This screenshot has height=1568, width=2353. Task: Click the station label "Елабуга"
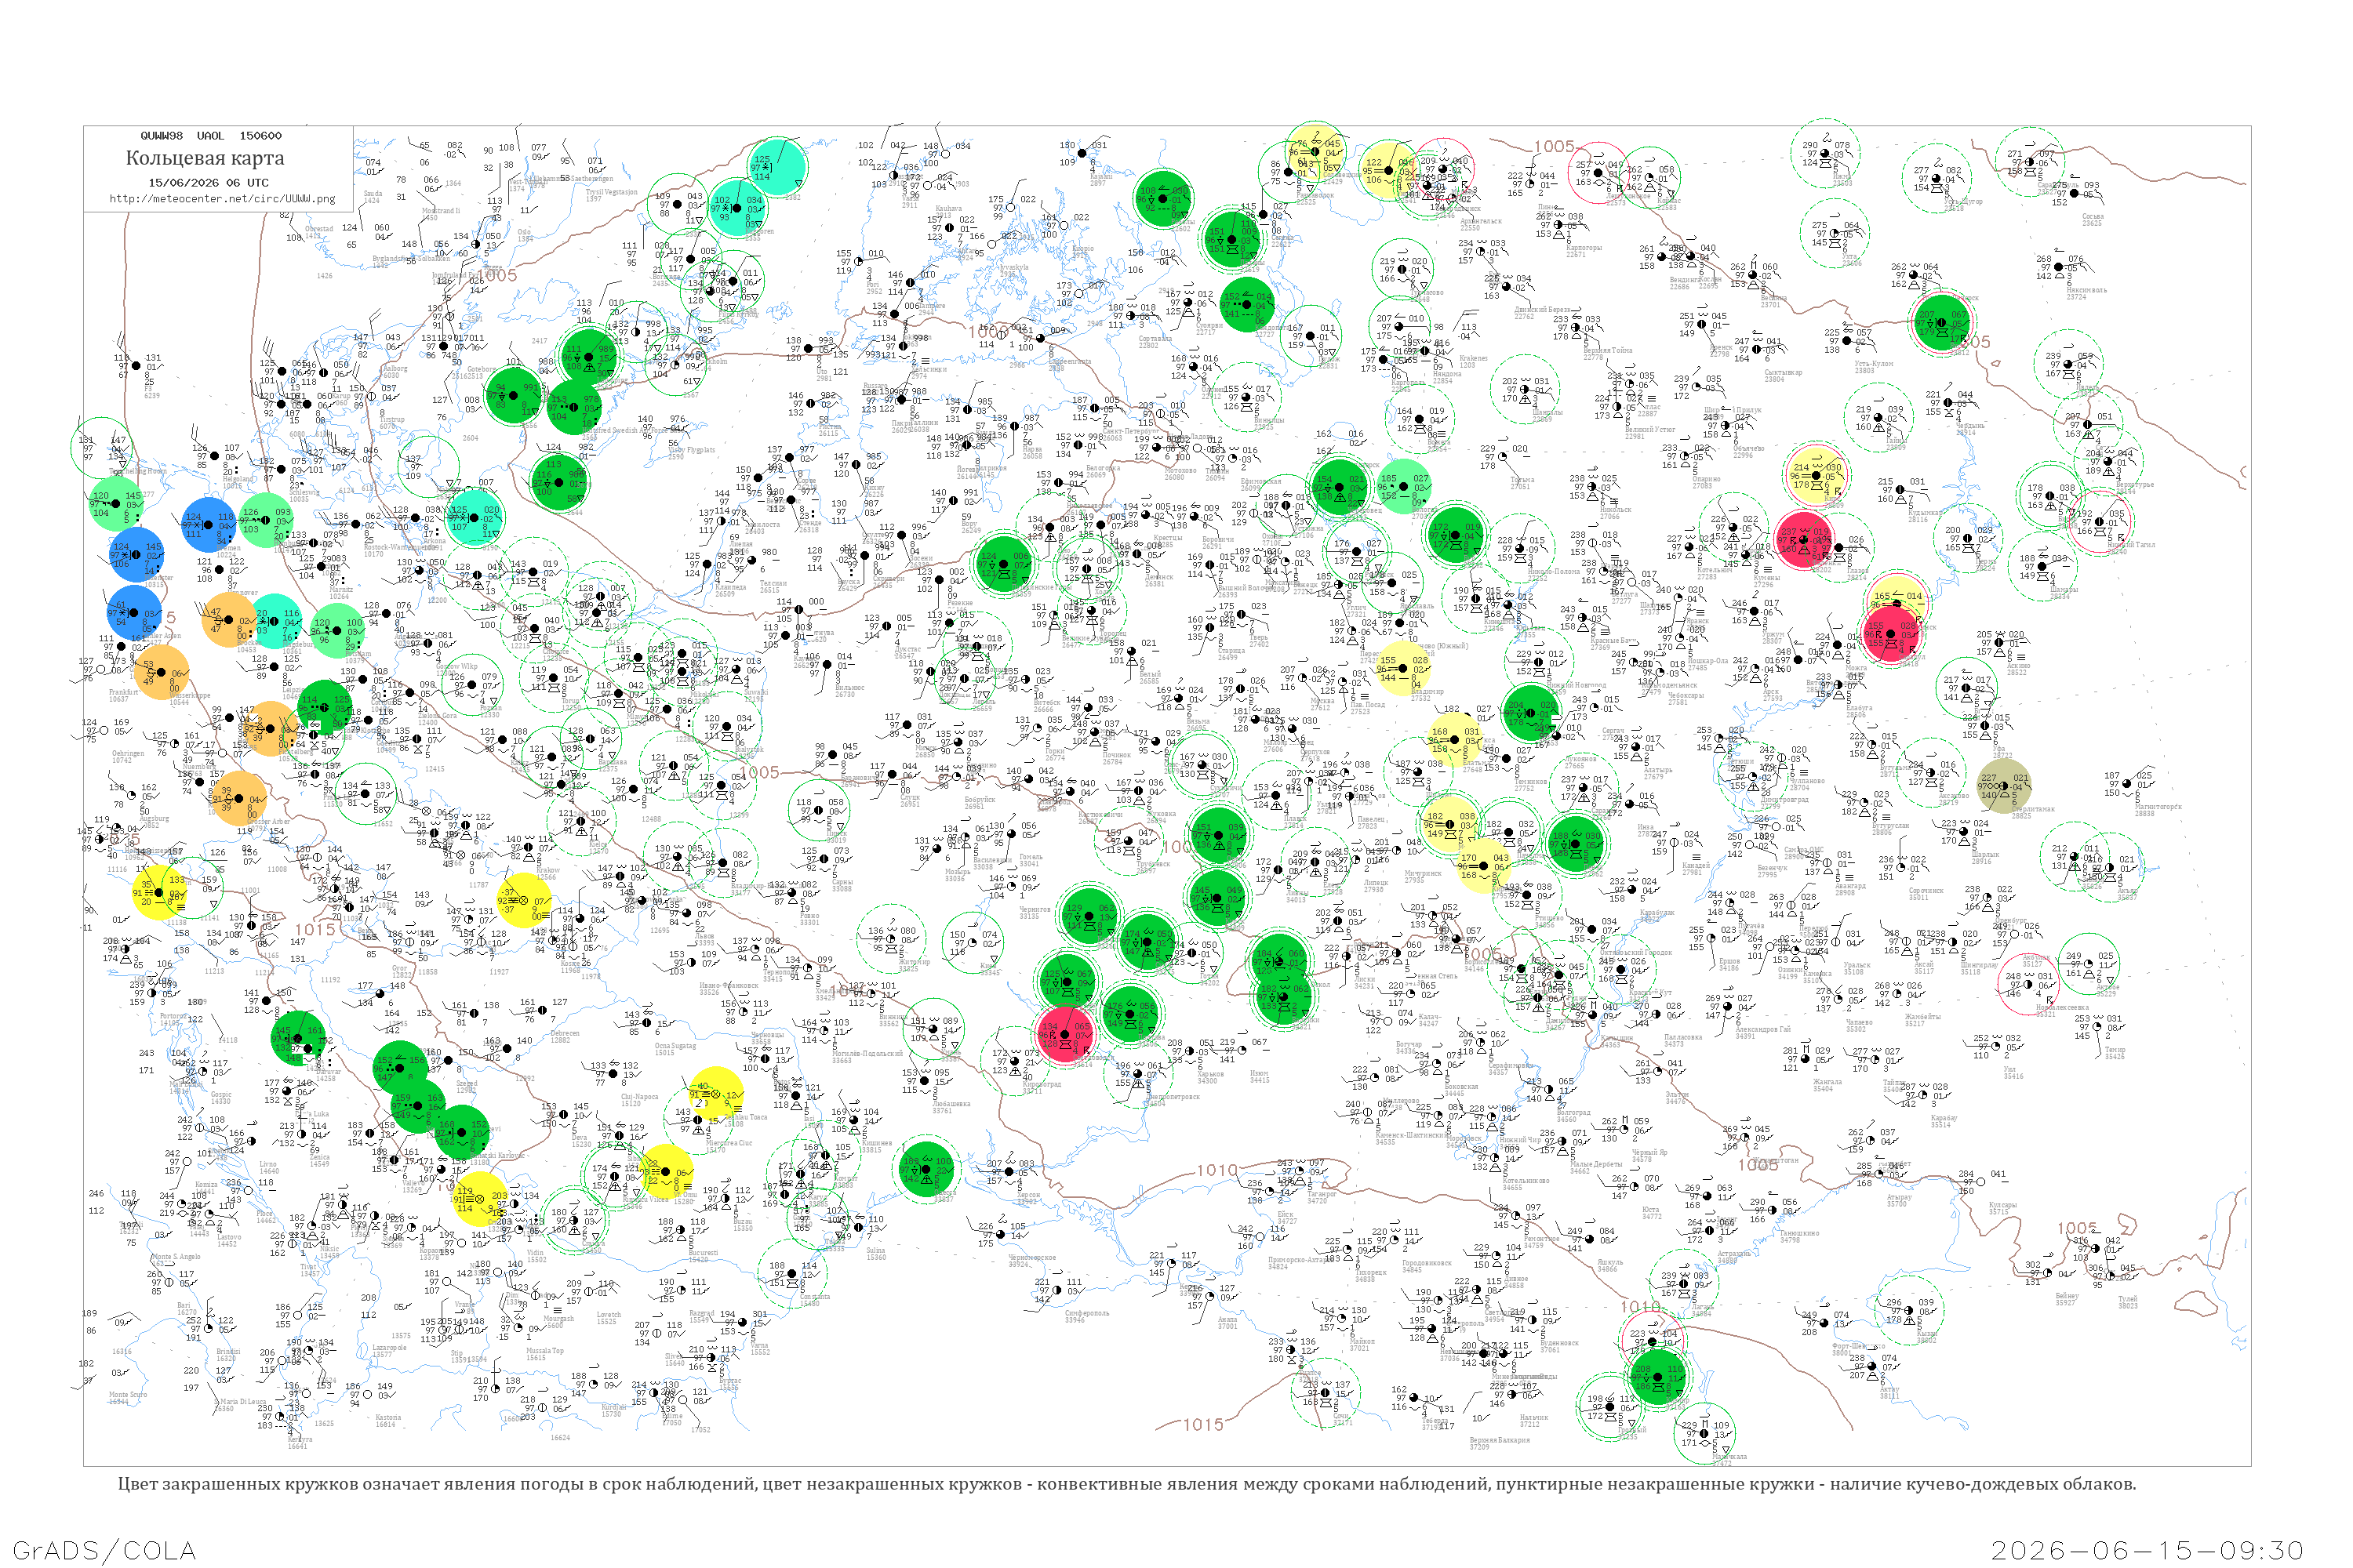(x=1859, y=707)
